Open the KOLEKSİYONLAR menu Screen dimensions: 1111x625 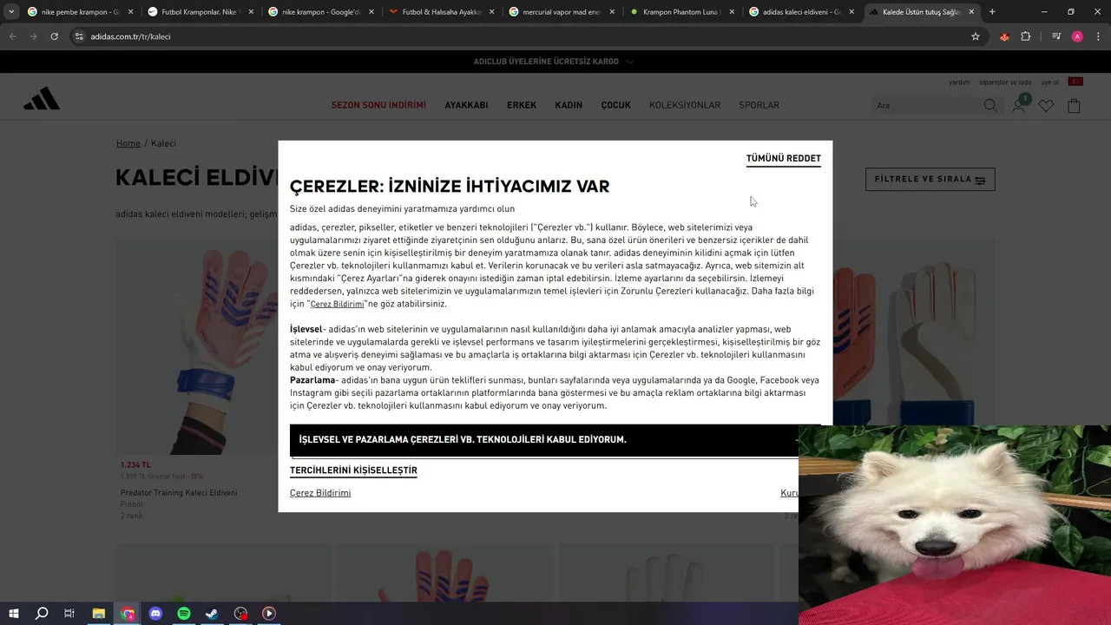coord(685,105)
